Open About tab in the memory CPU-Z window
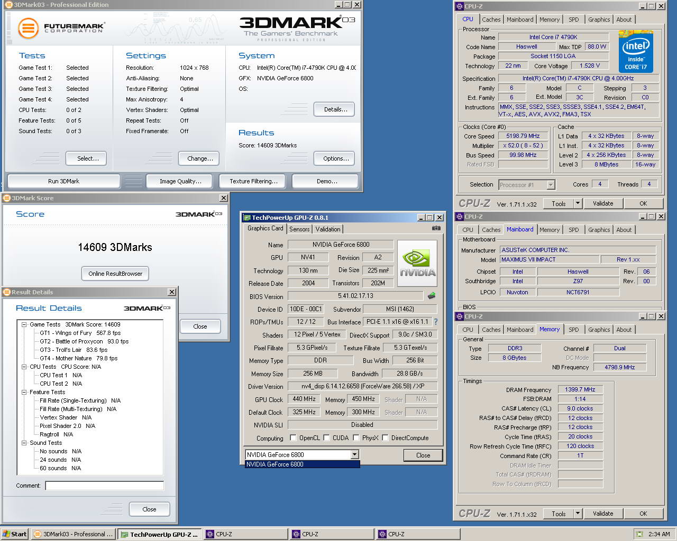Screen dimensions: 677x541 tap(624, 330)
